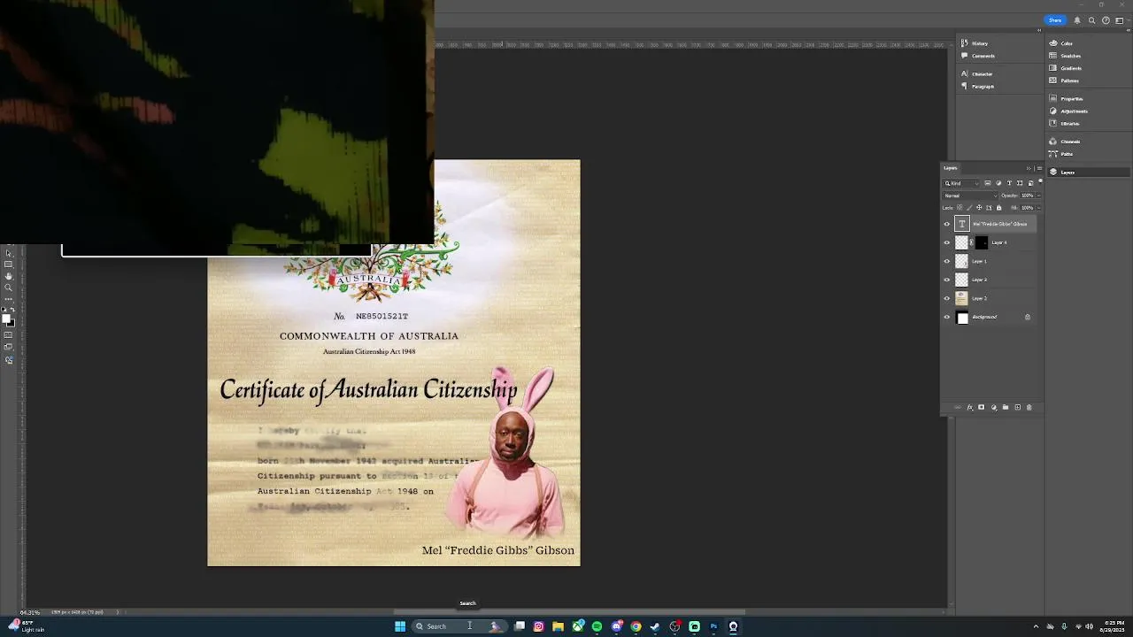
Task: Change the screen mode icon
Action: tap(8, 346)
